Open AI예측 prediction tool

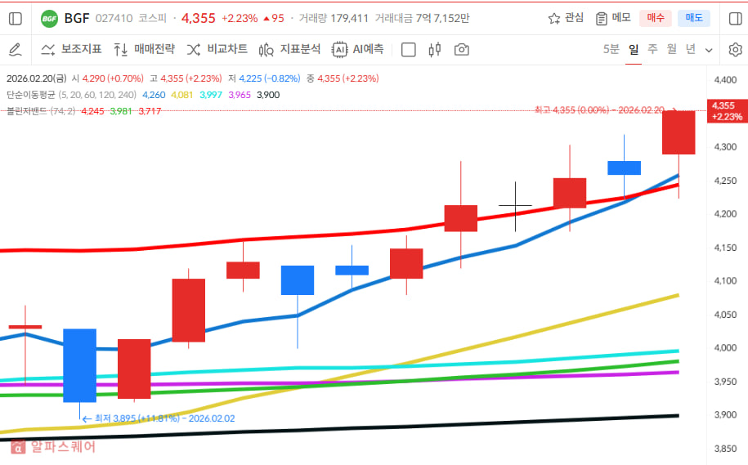coord(357,50)
